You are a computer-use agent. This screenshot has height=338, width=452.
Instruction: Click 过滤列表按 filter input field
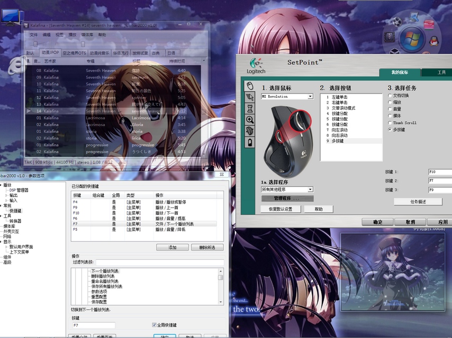point(160,262)
